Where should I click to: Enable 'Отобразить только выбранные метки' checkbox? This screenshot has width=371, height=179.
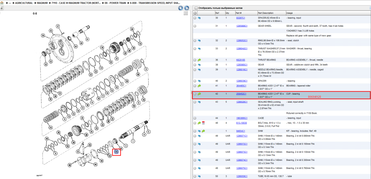(x=196, y=8)
